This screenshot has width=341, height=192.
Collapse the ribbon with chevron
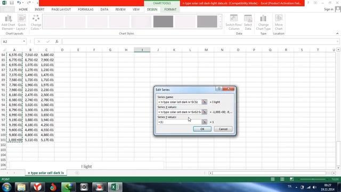coord(337,34)
